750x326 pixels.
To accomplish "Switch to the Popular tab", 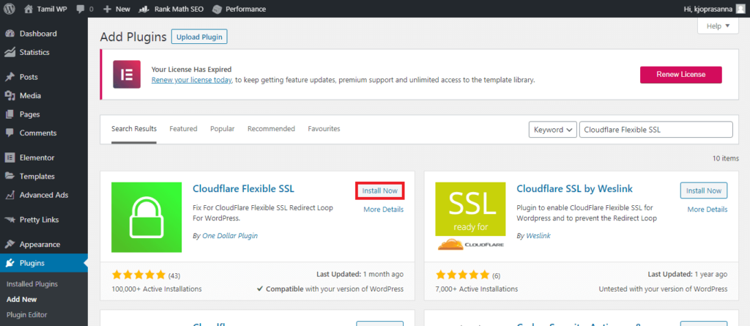I will 223,129.
